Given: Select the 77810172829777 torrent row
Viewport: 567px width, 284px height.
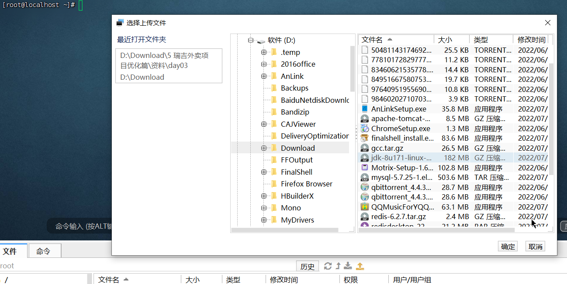Looking at the screenshot, I should [453, 60].
